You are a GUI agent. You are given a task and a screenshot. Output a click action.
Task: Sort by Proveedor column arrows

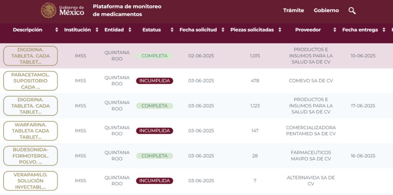tap(335, 30)
